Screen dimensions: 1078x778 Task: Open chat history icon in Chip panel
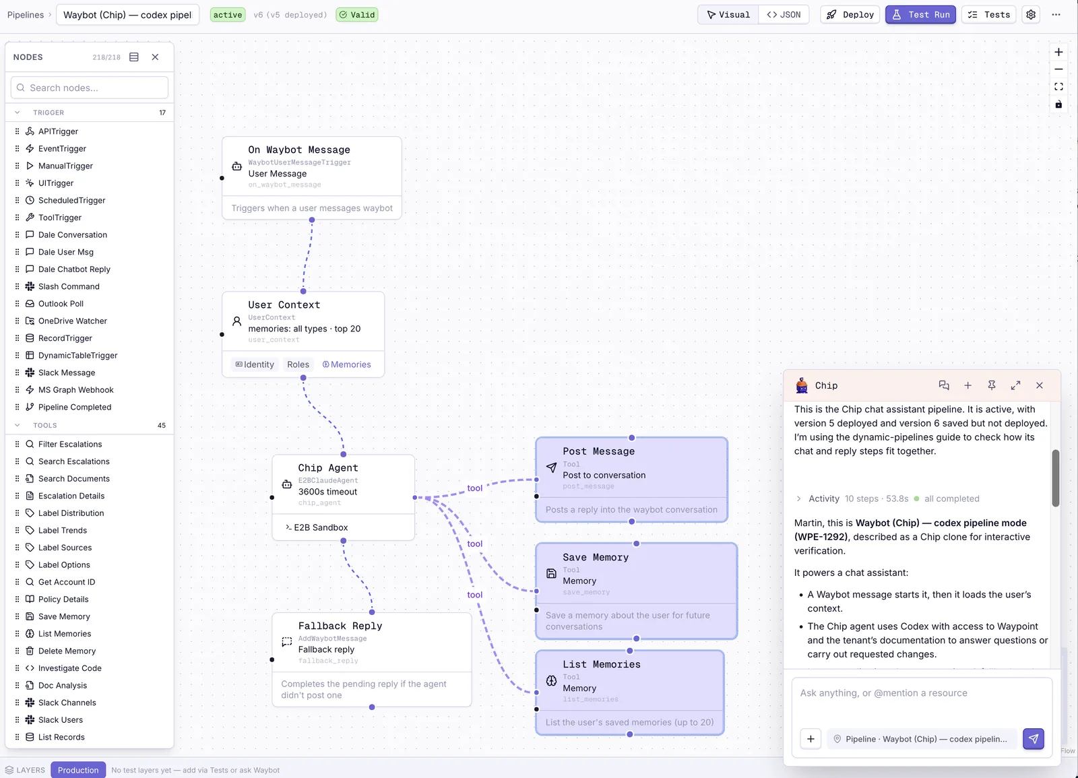[x=944, y=385]
